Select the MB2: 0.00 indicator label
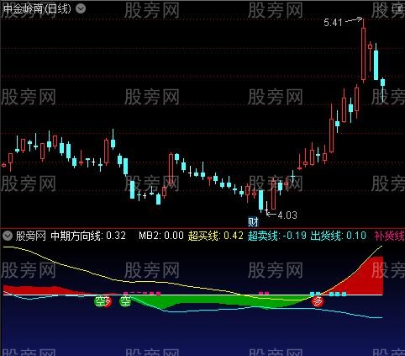 [x=161, y=236]
